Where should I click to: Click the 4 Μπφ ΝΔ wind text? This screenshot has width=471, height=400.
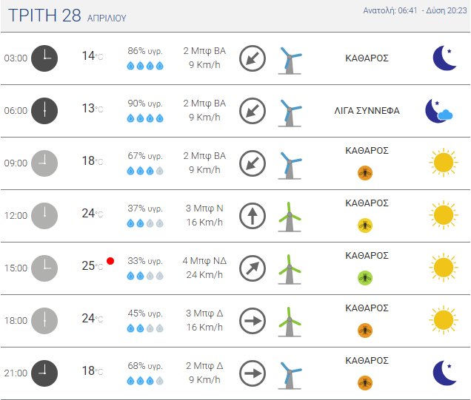point(204,261)
